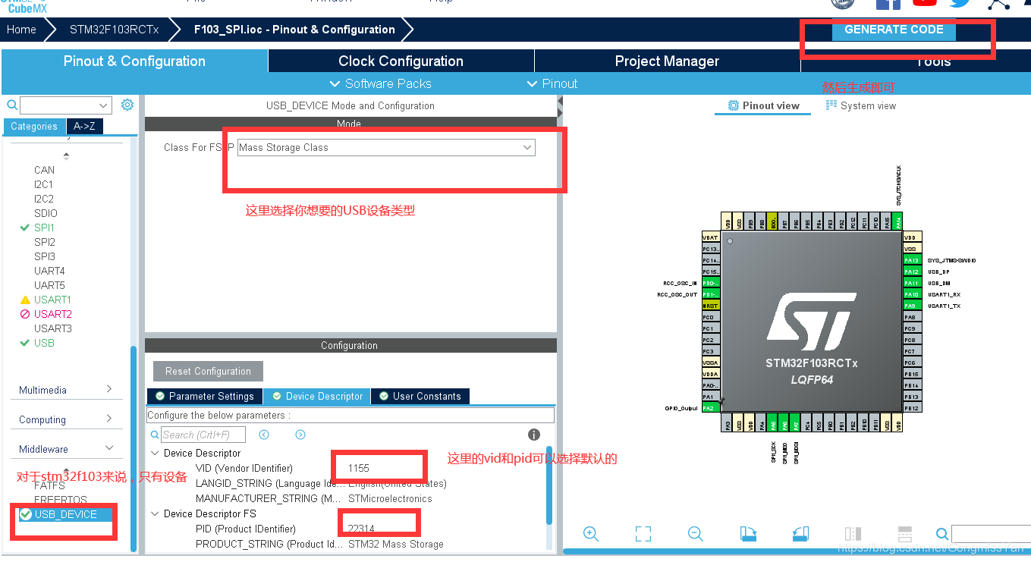
Task: Click the PA10 USART1_RX pin
Action: pyautogui.click(x=912, y=294)
